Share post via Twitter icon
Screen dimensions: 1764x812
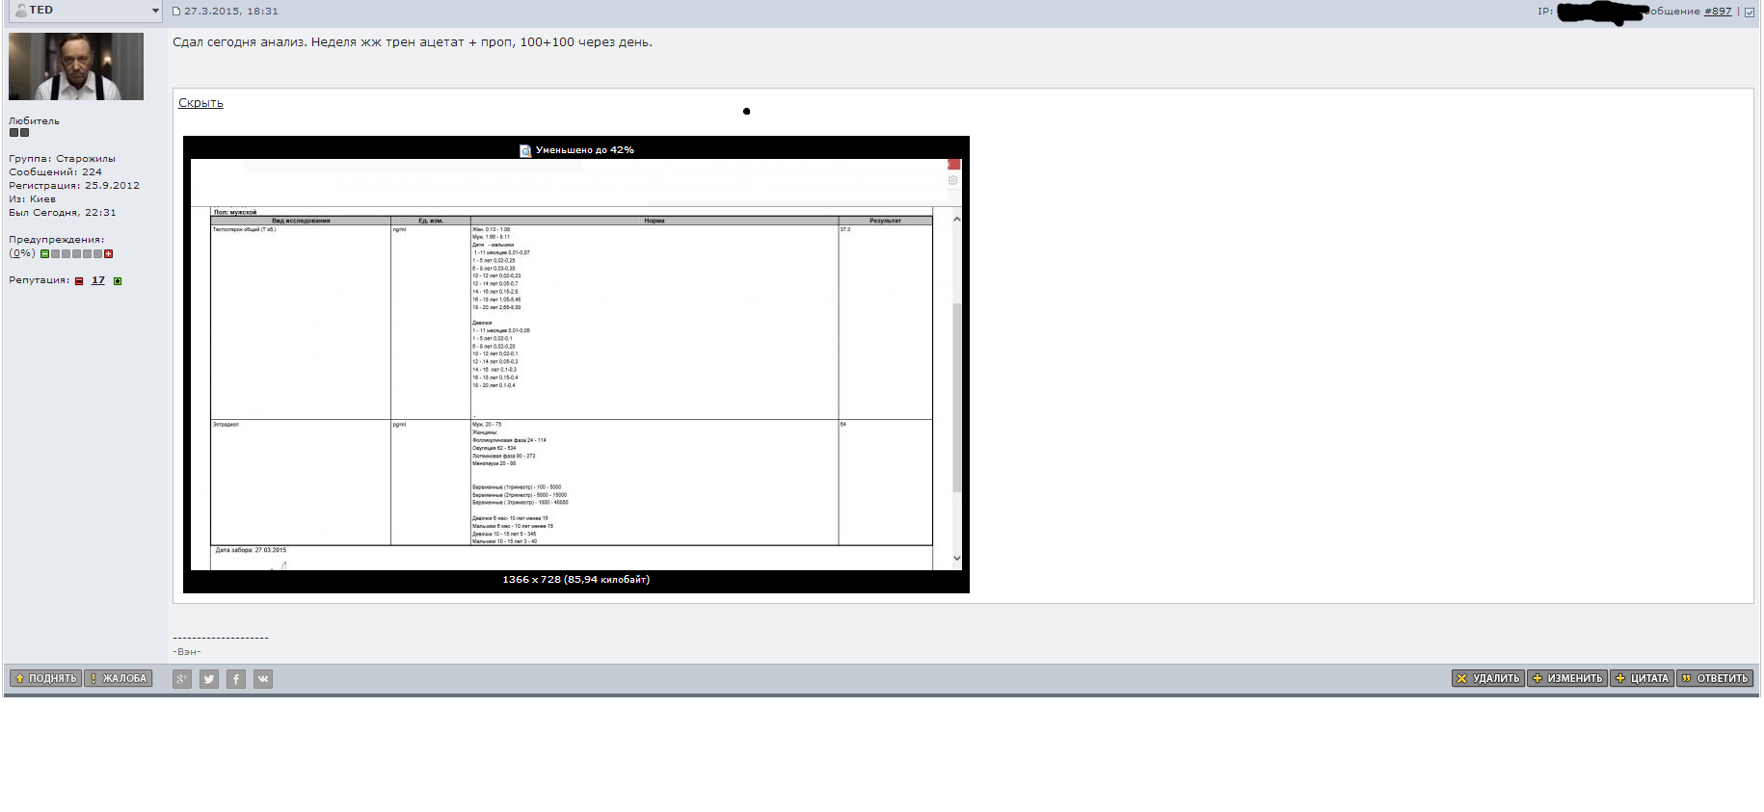click(208, 679)
